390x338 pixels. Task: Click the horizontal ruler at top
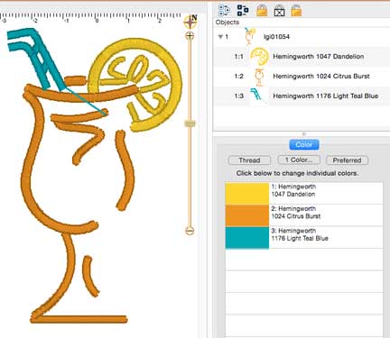click(x=90, y=17)
